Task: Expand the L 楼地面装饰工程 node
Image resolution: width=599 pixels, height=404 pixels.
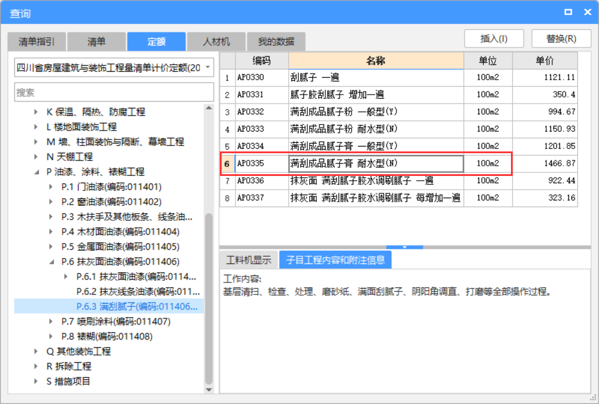Action: pyautogui.click(x=35, y=127)
